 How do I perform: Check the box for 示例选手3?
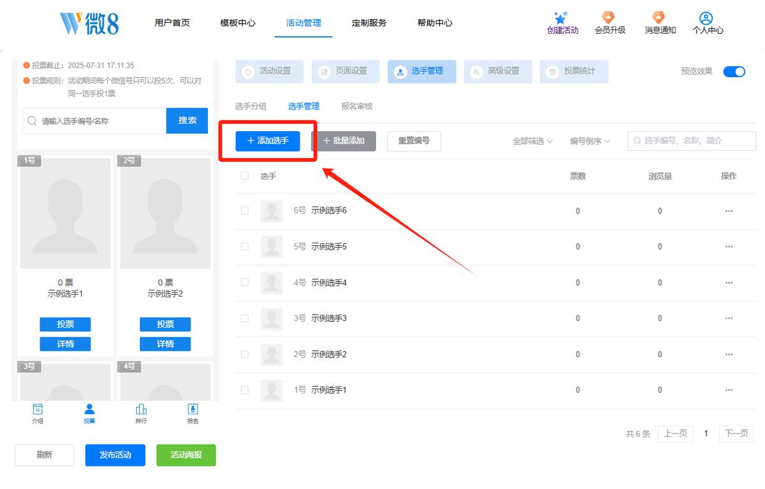tap(245, 318)
